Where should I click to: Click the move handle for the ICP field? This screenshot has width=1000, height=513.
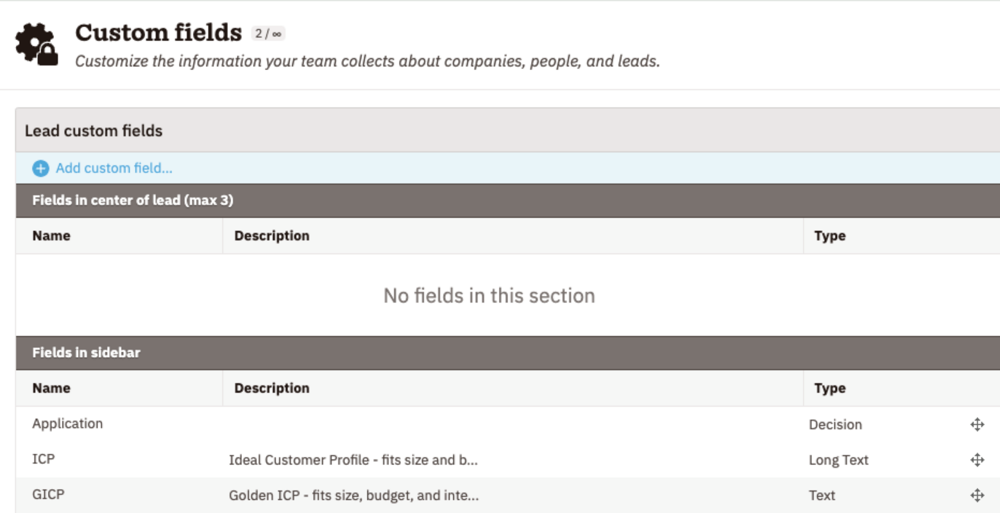pyautogui.click(x=978, y=459)
